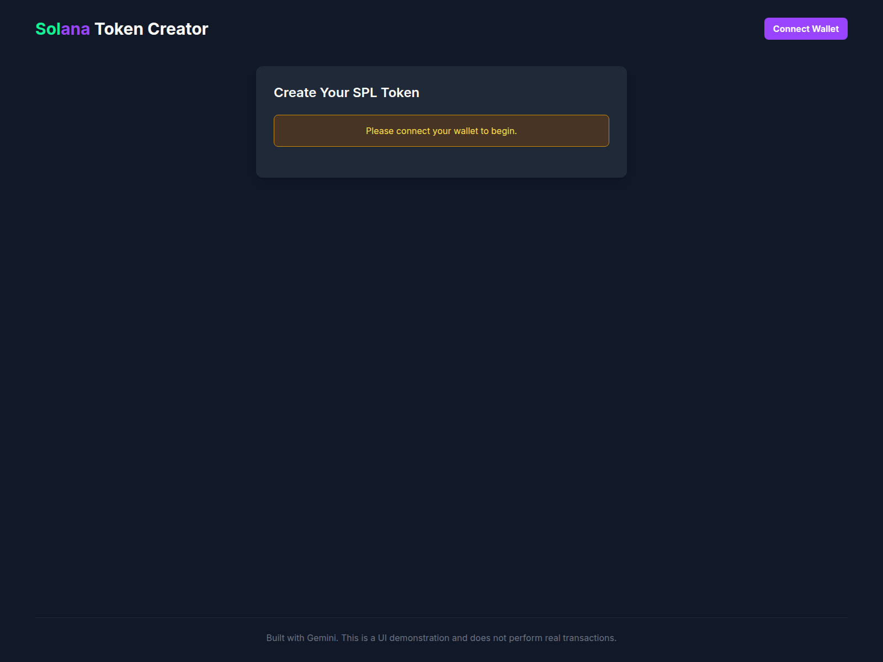The height and width of the screenshot is (662, 883).
Task: Click the horizontal divider above the footer
Action: pyautogui.click(x=441, y=617)
